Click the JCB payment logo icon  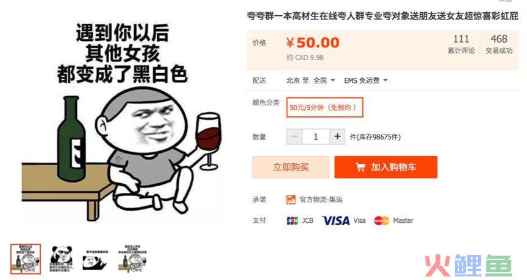click(x=292, y=220)
